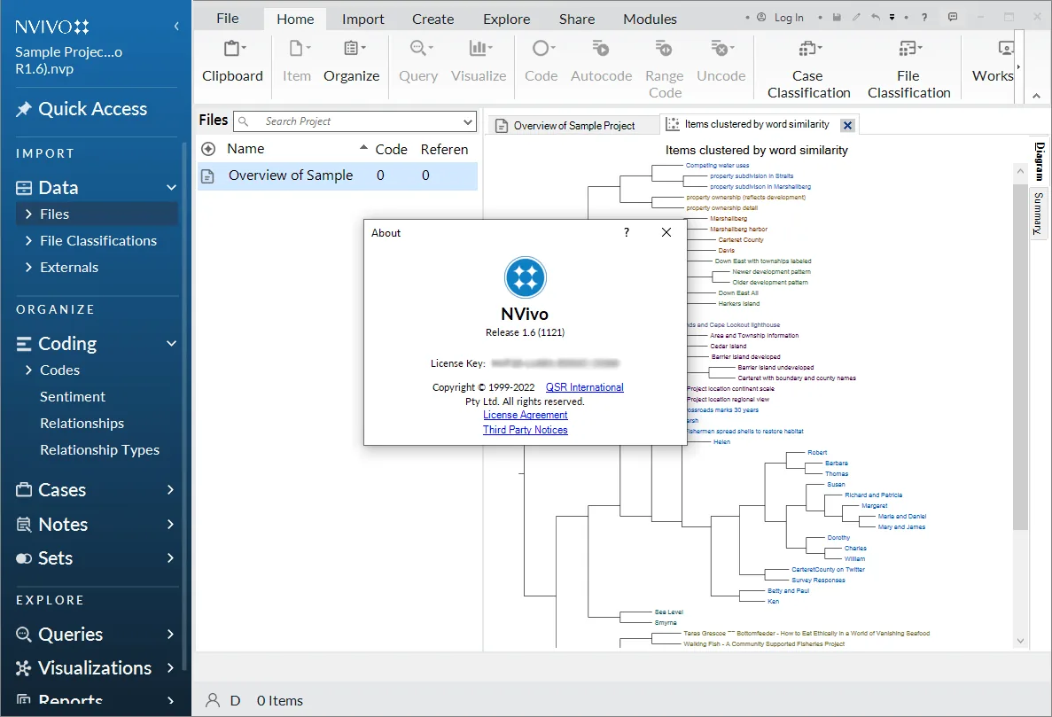Click the feedback speech bubble icon
This screenshot has width=1052, height=717.
click(x=953, y=17)
